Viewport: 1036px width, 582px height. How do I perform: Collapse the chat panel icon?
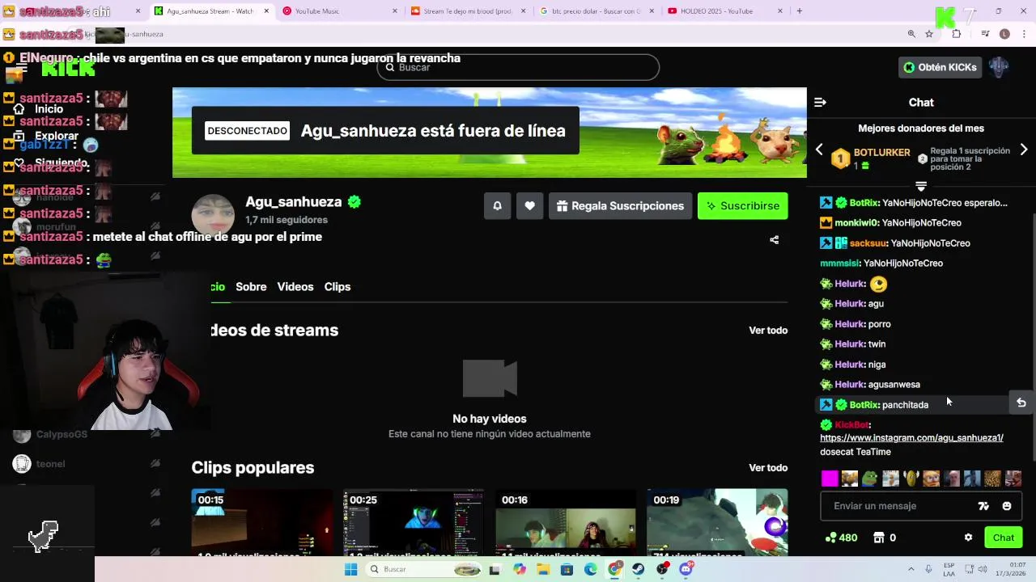point(820,102)
